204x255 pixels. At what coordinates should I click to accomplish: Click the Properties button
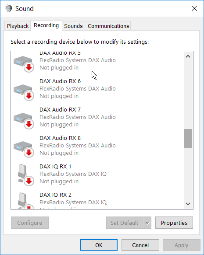click(174, 223)
